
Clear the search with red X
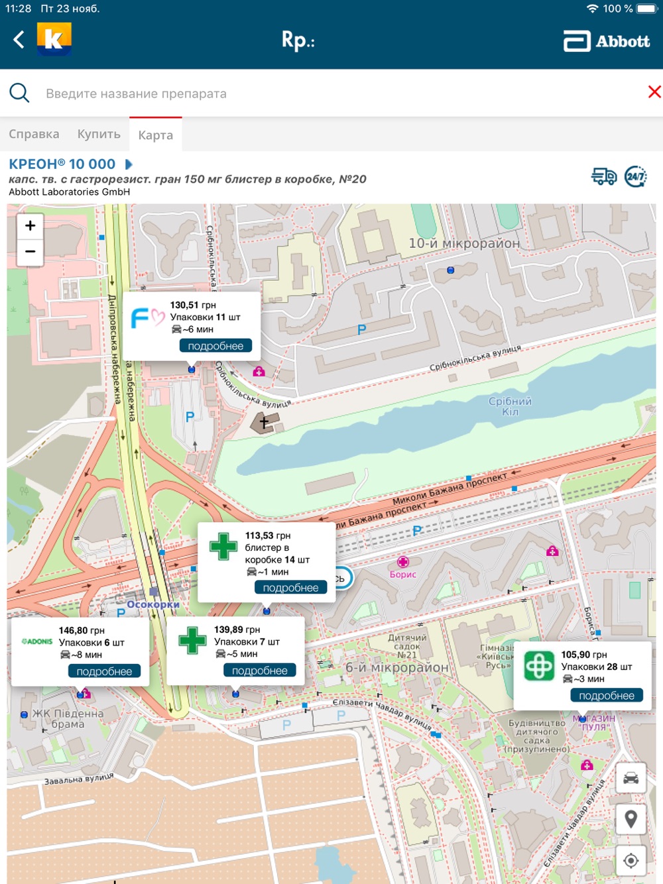click(654, 92)
